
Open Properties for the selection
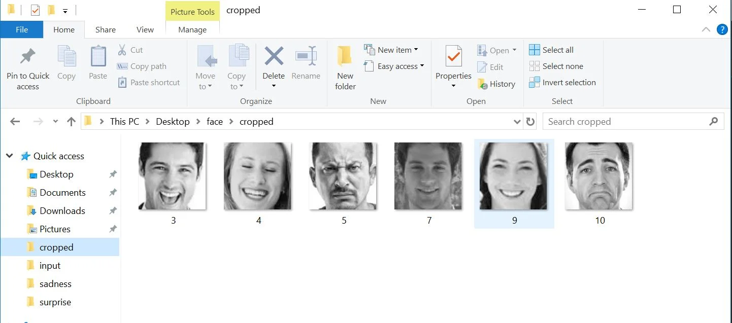click(453, 63)
